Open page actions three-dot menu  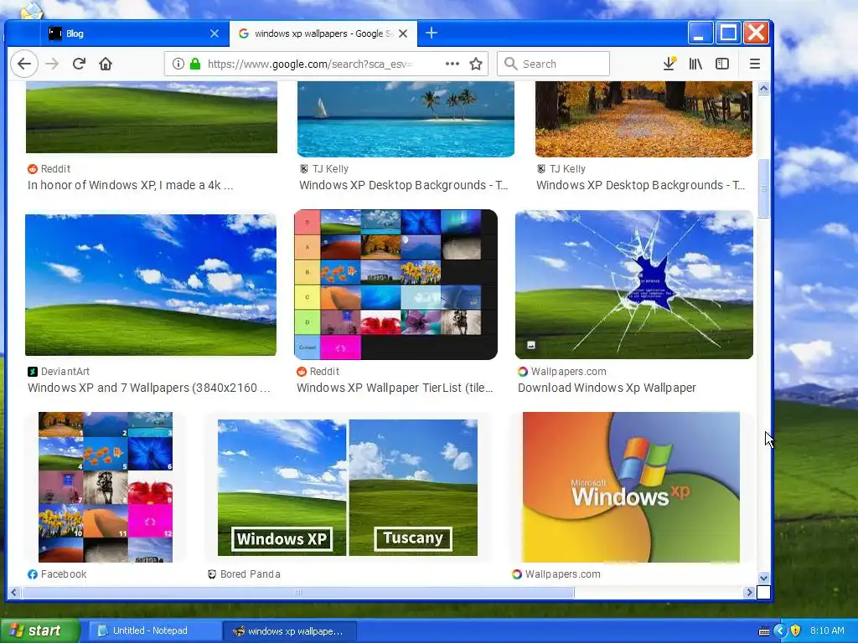452,64
